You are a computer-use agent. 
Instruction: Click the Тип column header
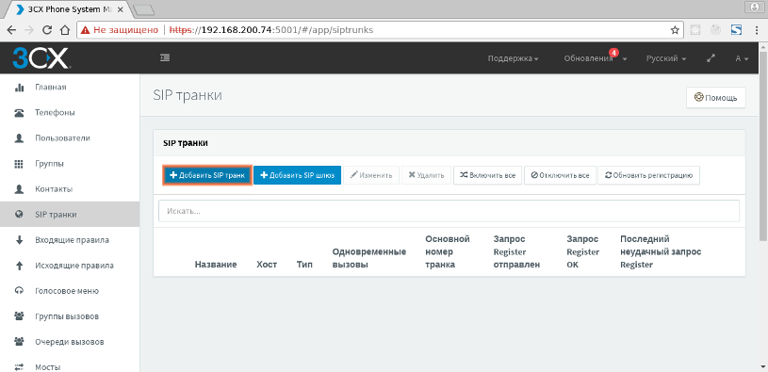304,265
